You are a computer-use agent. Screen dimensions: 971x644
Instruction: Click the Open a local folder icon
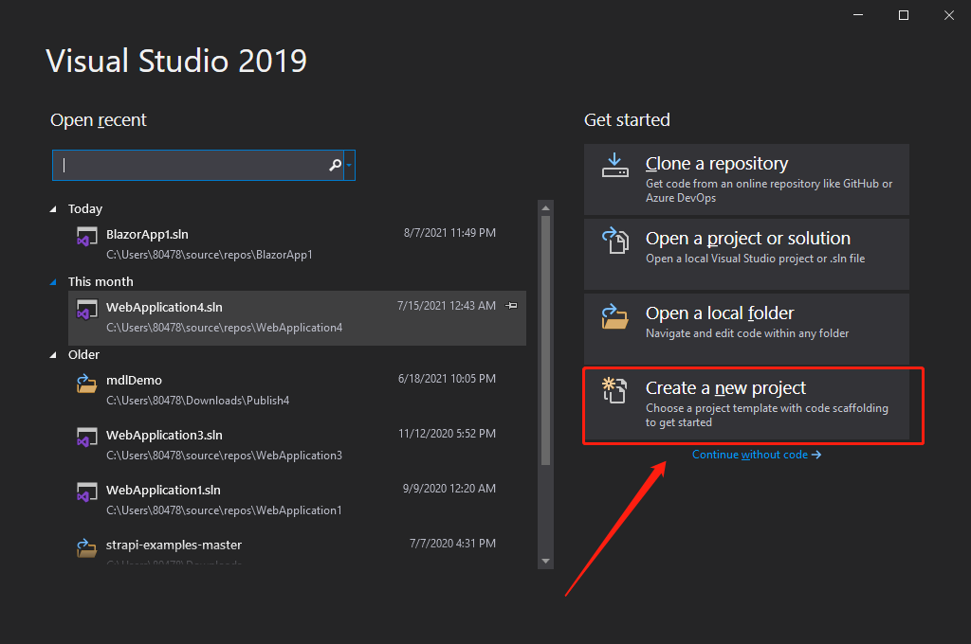pyautogui.click(x=614, y=315)
